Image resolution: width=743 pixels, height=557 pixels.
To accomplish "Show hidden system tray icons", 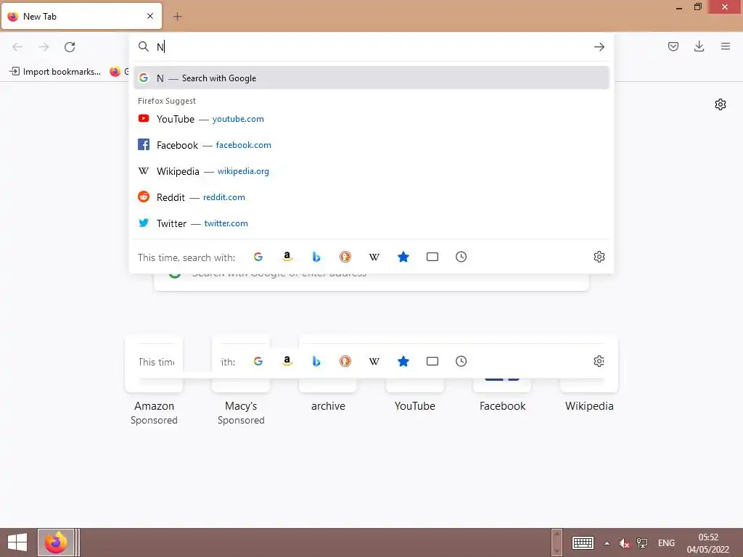I will [x=607, y=543].
